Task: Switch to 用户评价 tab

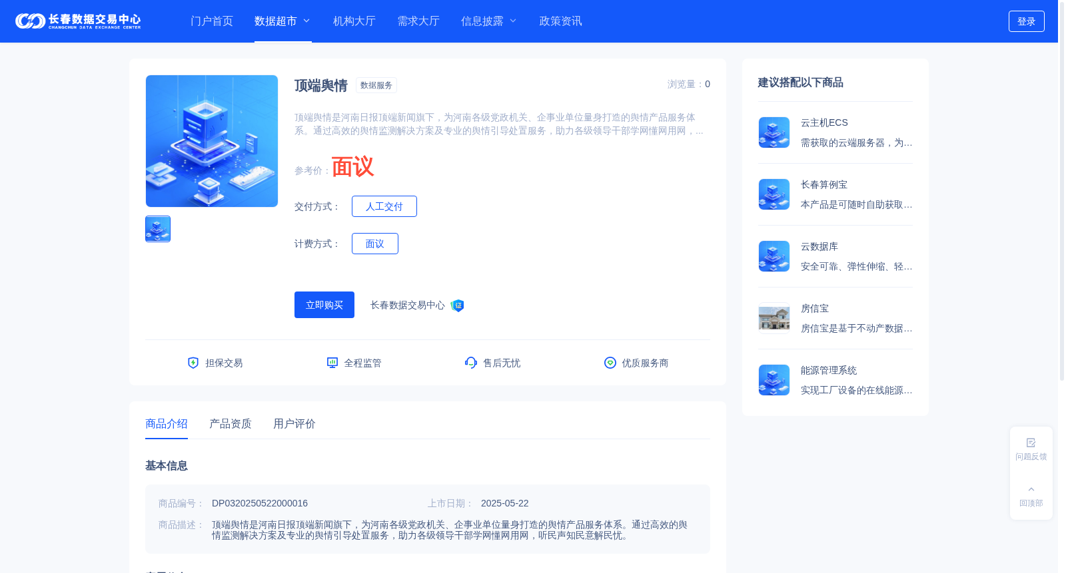Action: pyautogui.click(x=294, y=424)
